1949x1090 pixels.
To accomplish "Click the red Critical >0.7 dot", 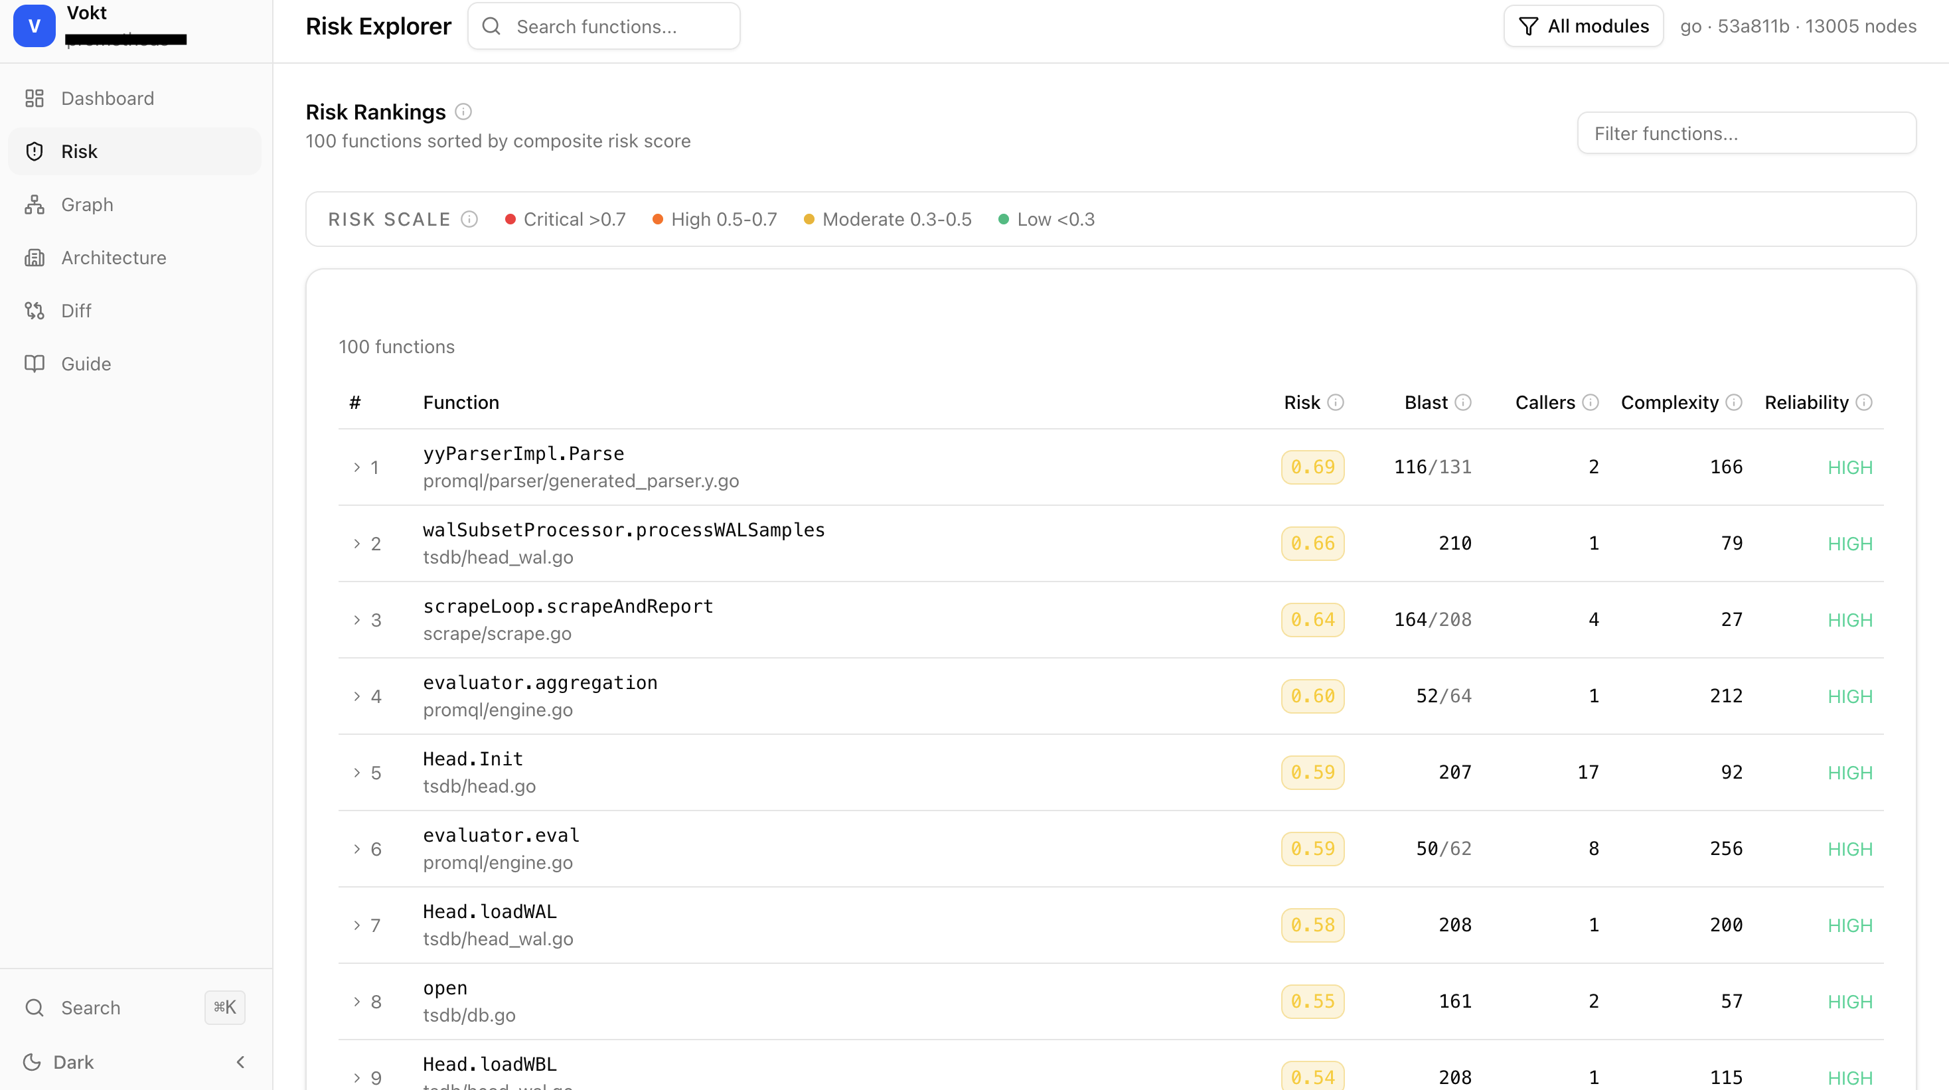I will click(510, 219).
